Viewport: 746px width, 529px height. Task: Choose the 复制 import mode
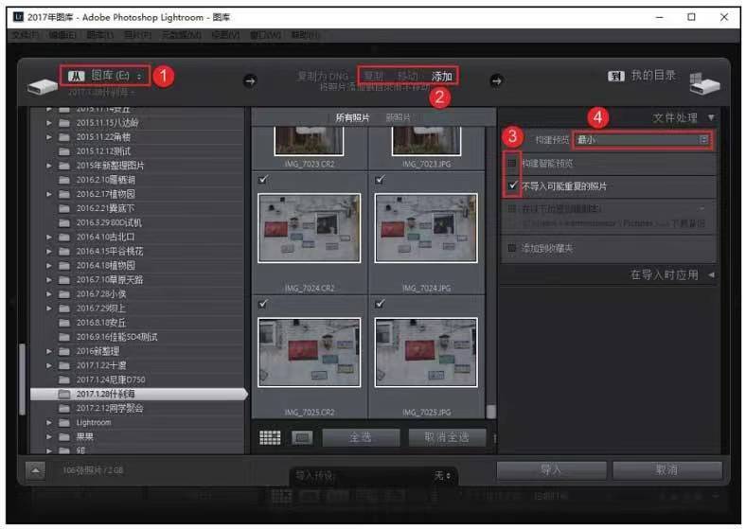(374, 76)
